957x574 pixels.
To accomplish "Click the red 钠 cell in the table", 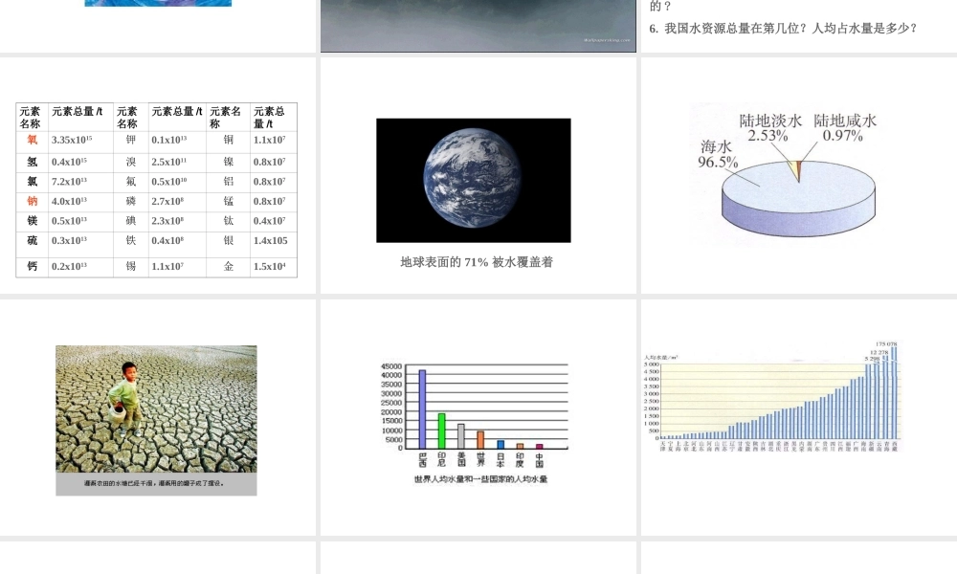I will (x=33, y=201).
